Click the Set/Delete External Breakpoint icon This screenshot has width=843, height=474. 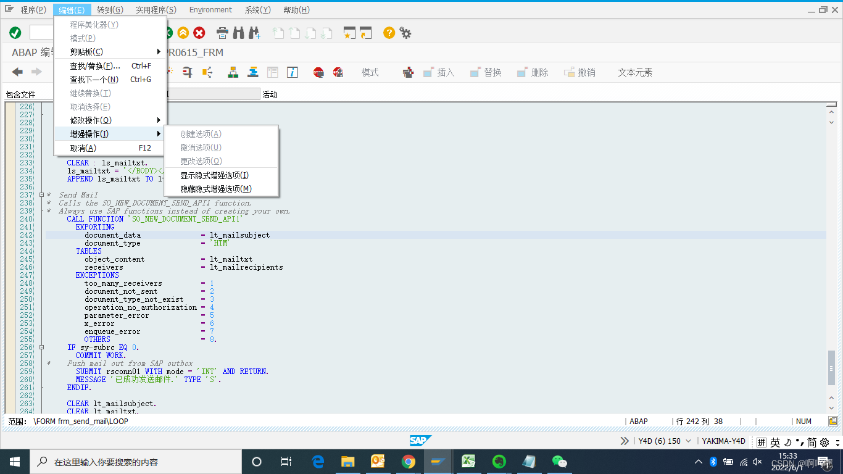pyautogui.click(x=338, y=72)
